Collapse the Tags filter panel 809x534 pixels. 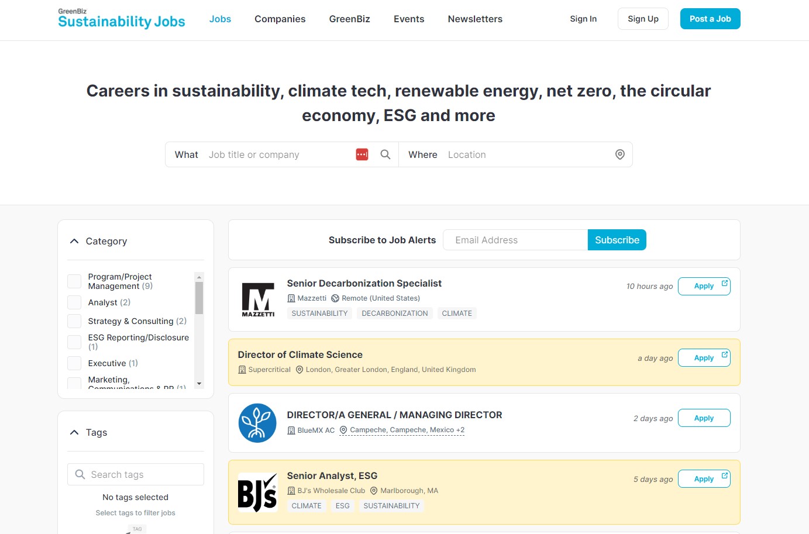pos(74,432)
